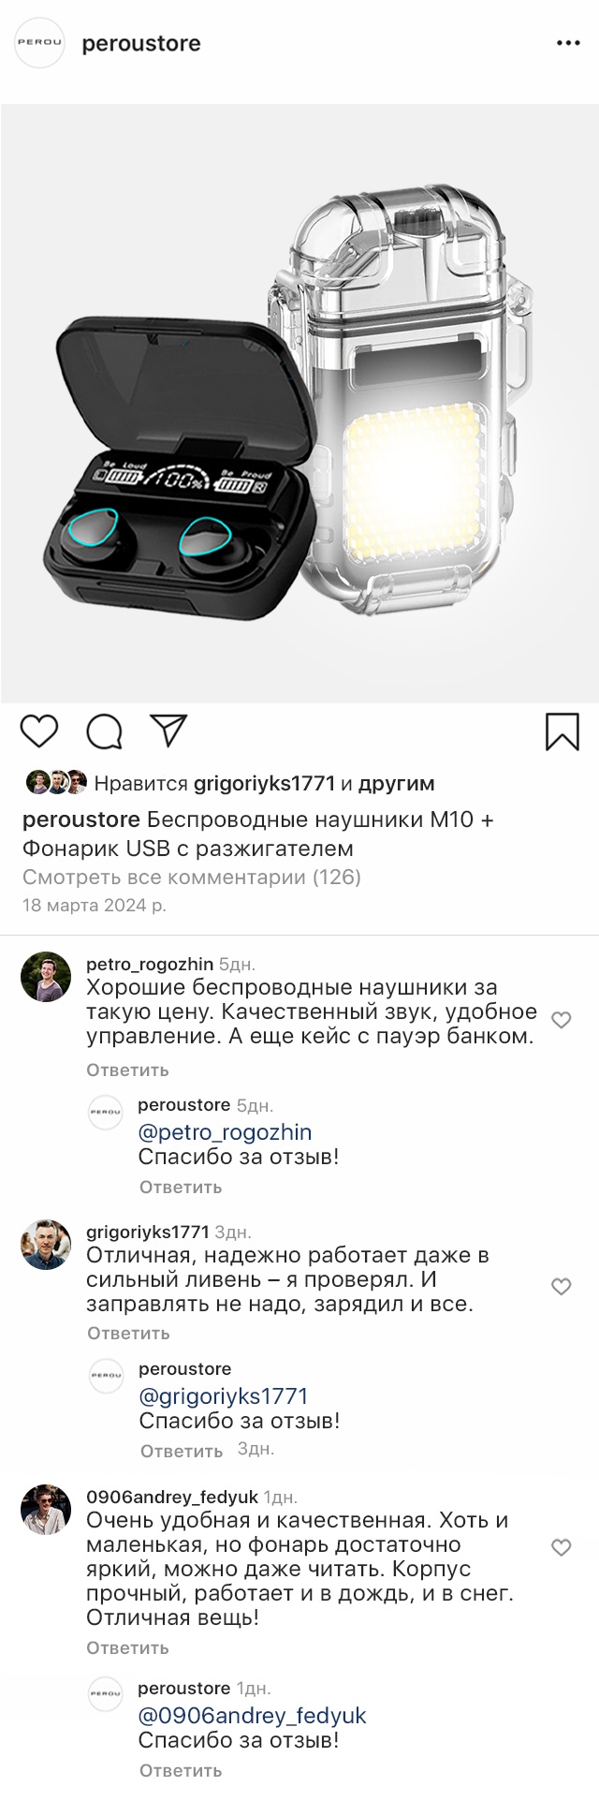Image resolution: width=599 pixels, height=1801 pixels.
Task: Open the product photo of earbuds and flashlight
Action: [299, 404]
